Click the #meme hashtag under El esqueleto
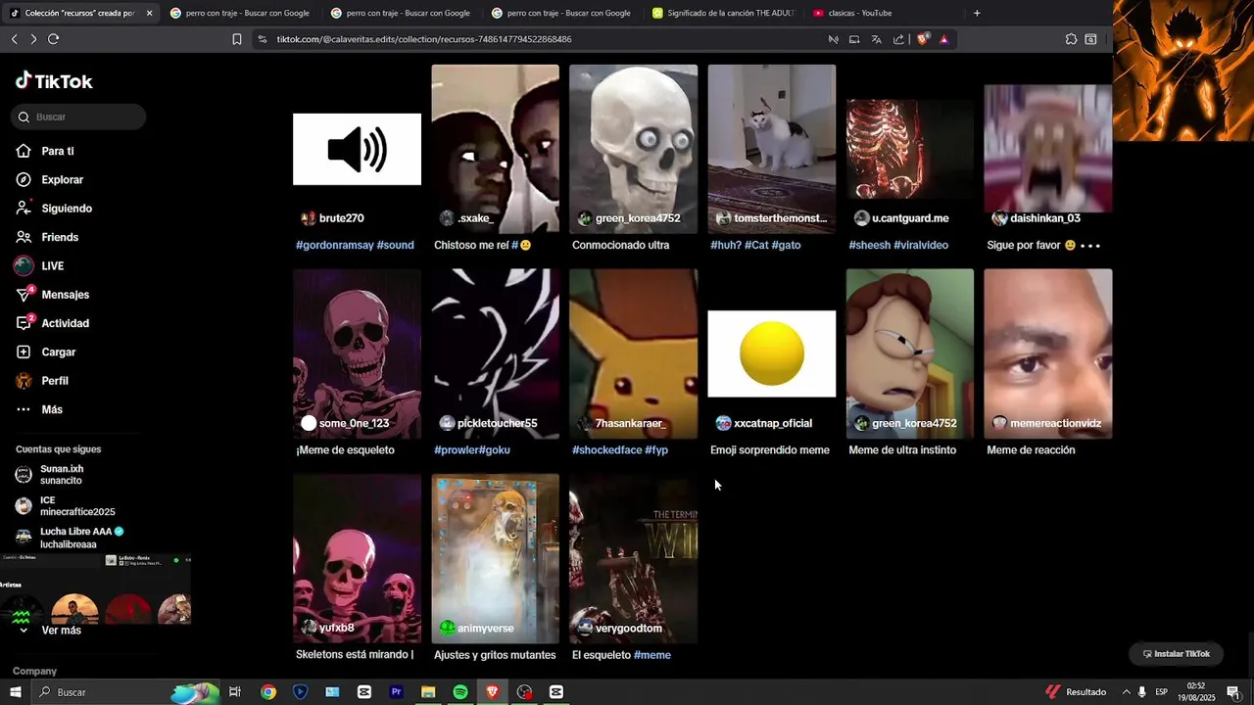This screenshot has width=1254, height=705. [652, 655]
